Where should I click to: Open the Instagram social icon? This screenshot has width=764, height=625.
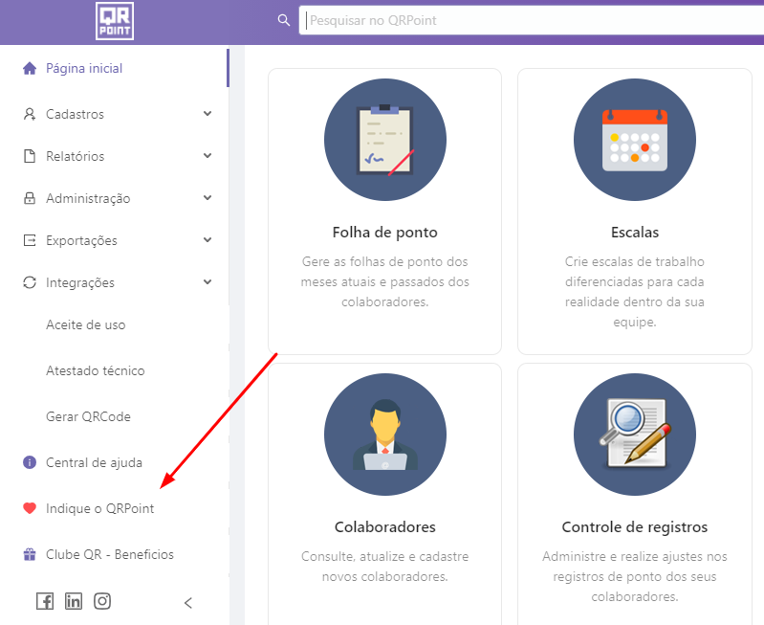tap(102, 601)
